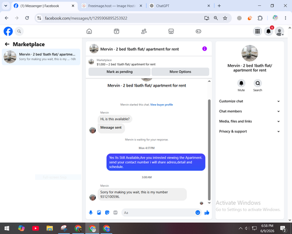
Task: Open More Options for the listing
Action: click(180, 72)
